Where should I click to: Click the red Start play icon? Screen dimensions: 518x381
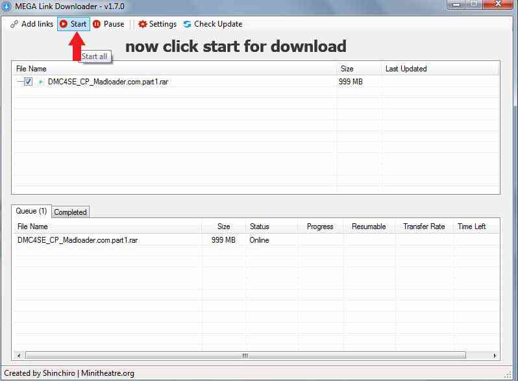(64, 24)
